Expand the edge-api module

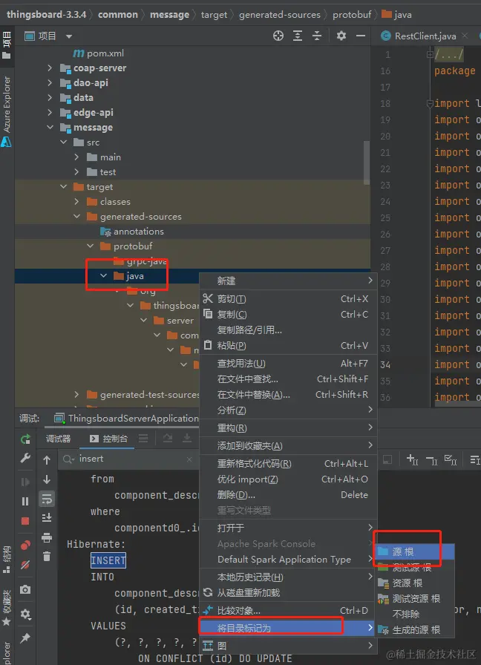point(50,112)
